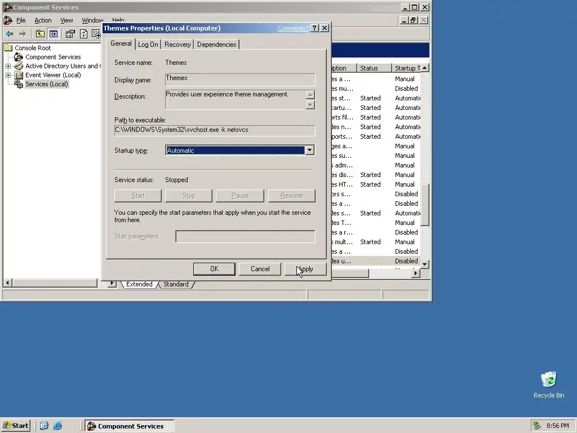The height and width of the screenshot is (433, 577).
Task: Expand the Active Directory Users node
Action: 8,67
